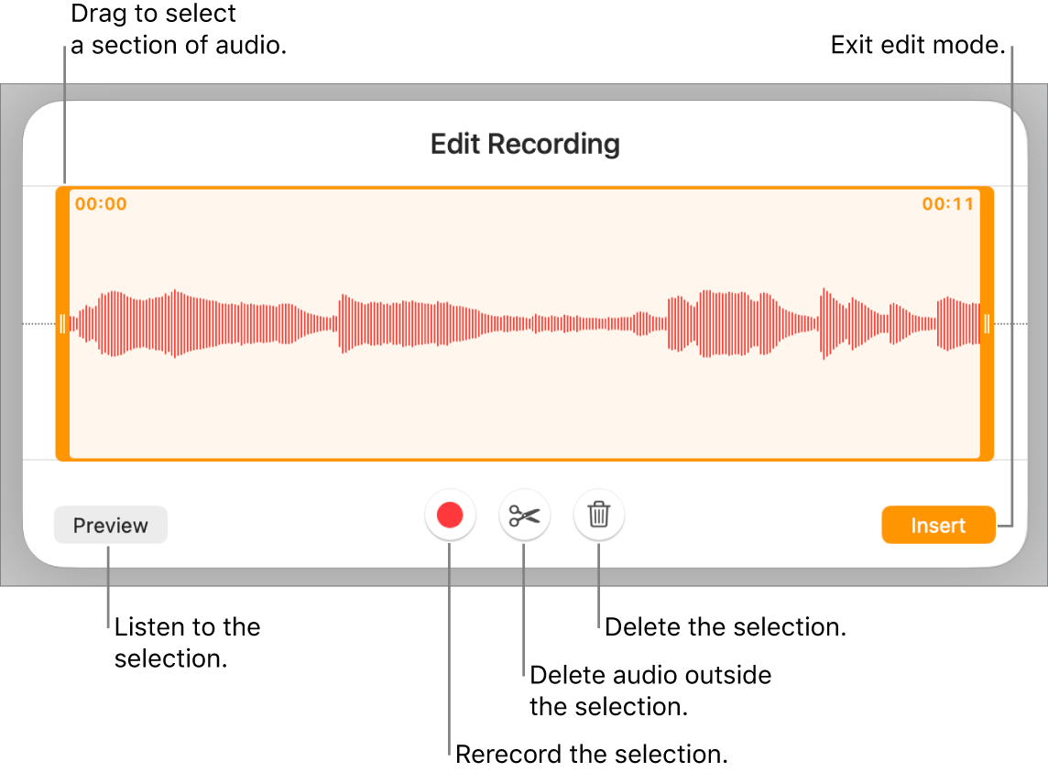Tap the 00:00 timestamp label

(x=101, y=203)
